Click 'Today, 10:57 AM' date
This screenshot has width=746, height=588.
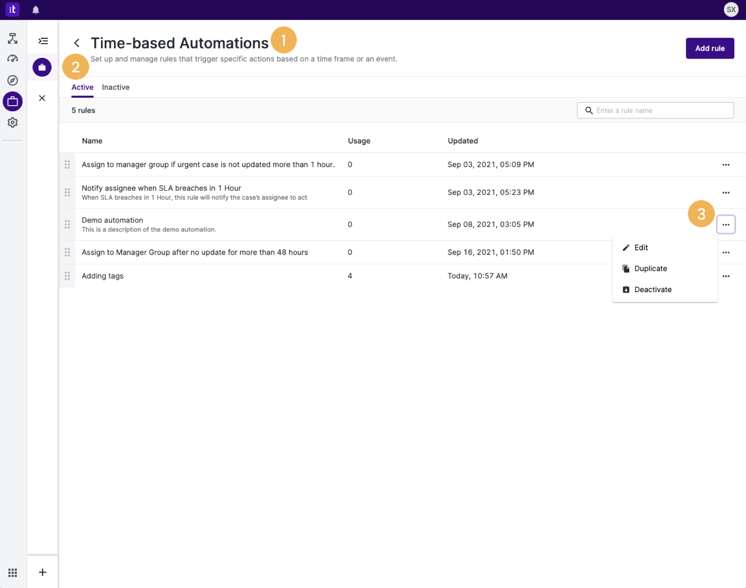coord(477,276)
